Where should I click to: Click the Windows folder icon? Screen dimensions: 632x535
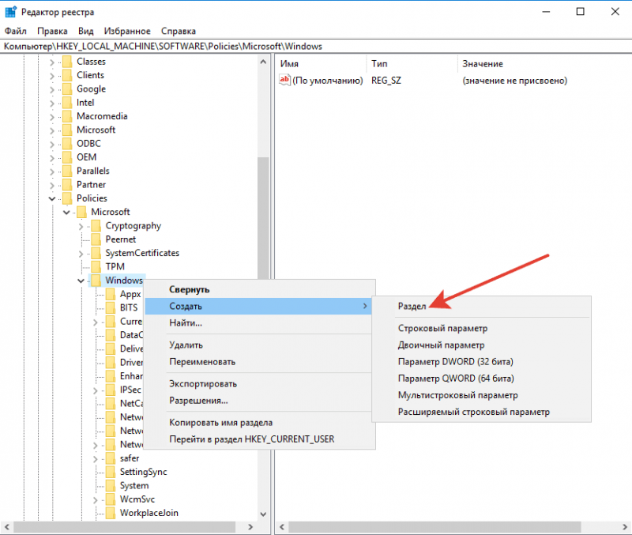tap(96, 281)
